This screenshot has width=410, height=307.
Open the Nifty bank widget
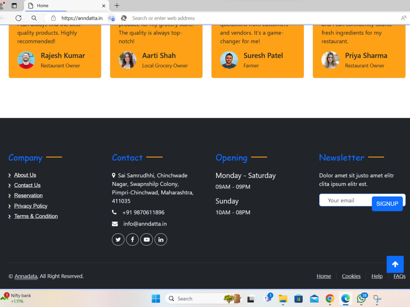16,298
